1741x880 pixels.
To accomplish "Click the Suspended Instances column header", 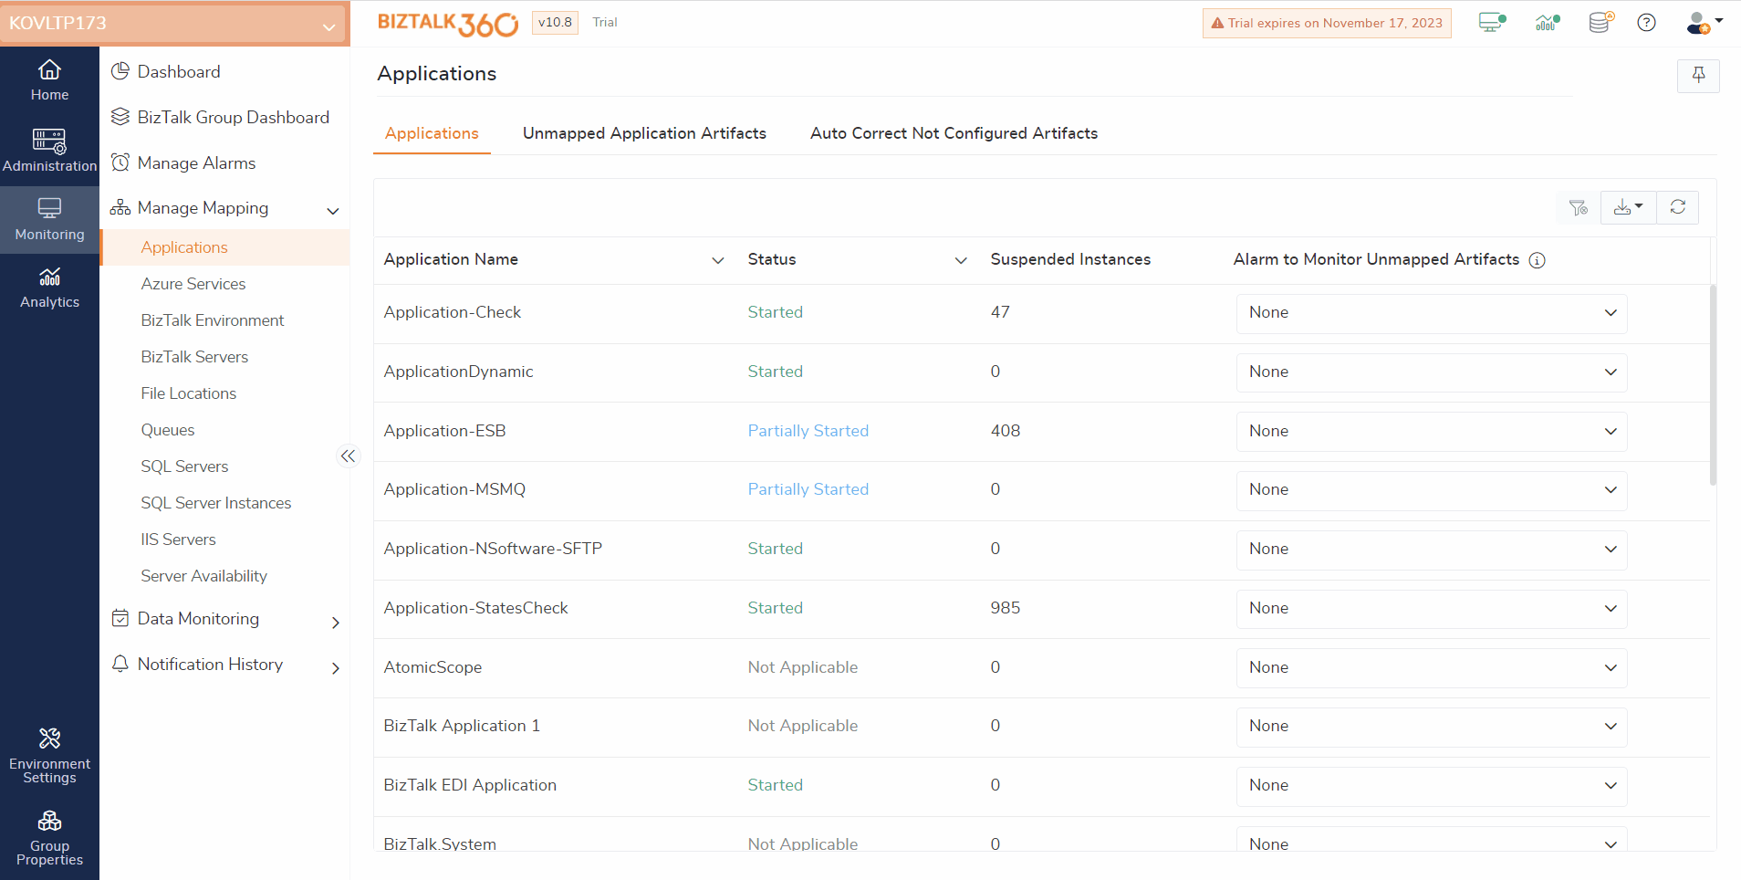I will tap(1070, 259).
